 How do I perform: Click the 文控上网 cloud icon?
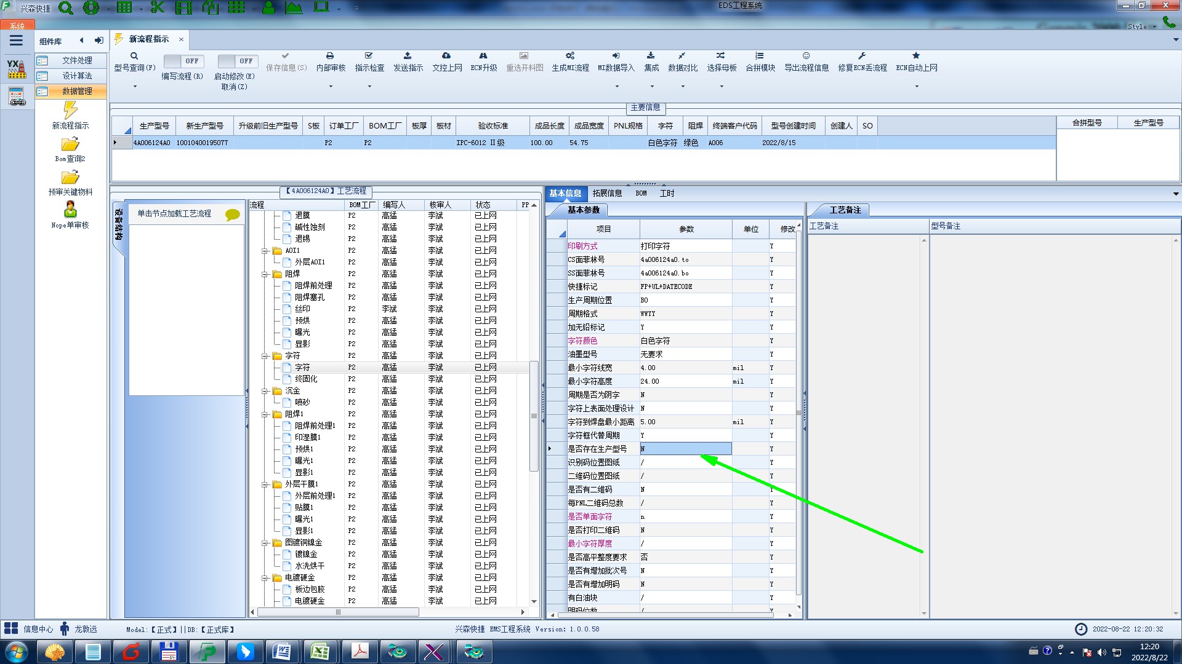pos(446,56)
